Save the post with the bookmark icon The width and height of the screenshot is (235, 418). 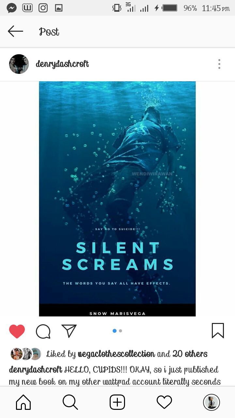coord(218,330)
